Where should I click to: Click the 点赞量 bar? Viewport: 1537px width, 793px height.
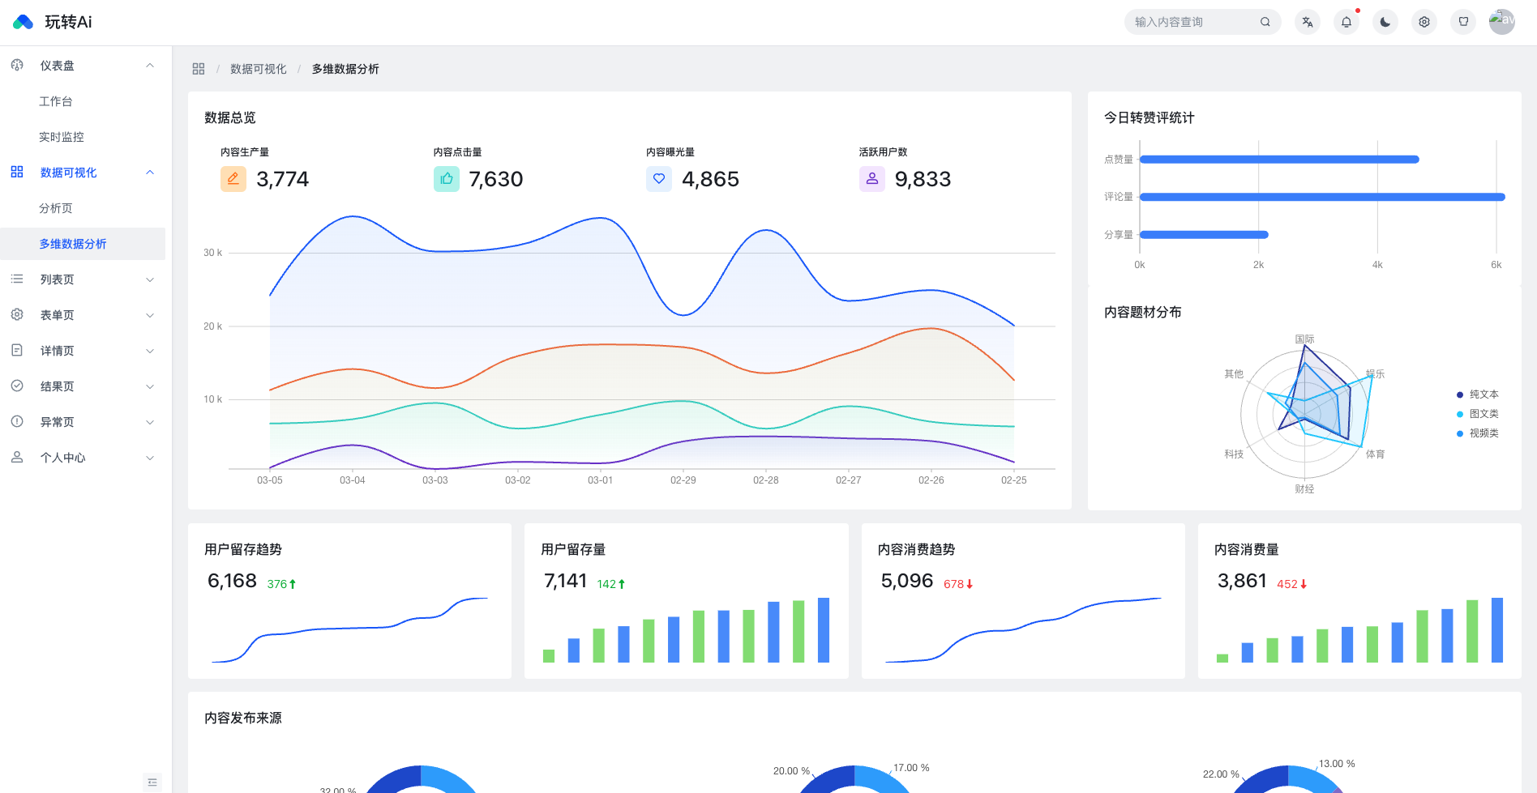point(1279,160)
